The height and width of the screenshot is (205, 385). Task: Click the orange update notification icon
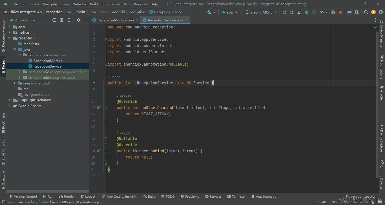coord(373,12)
